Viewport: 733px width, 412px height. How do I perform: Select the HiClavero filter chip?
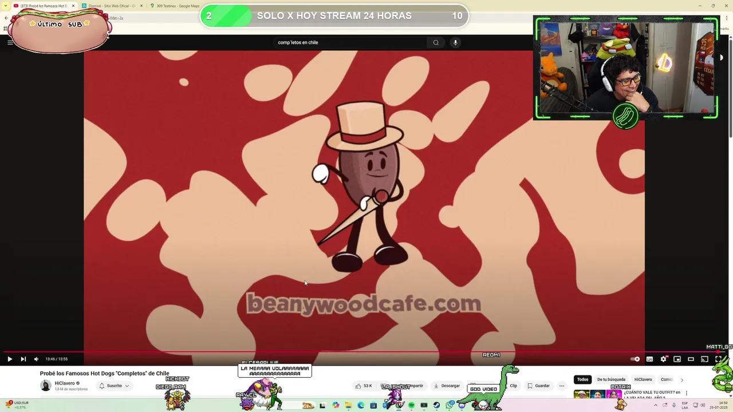(x=643, y=379)
